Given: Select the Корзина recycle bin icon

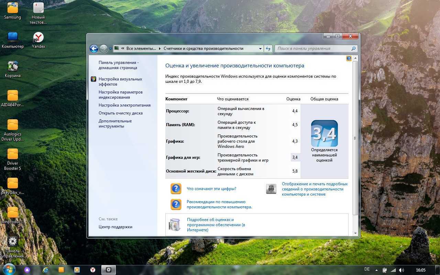Looking at the screenshot, I should pos(13,69).
